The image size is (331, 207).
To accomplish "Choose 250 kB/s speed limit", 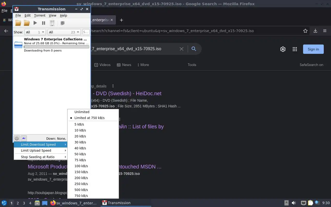I will (93, 184).
